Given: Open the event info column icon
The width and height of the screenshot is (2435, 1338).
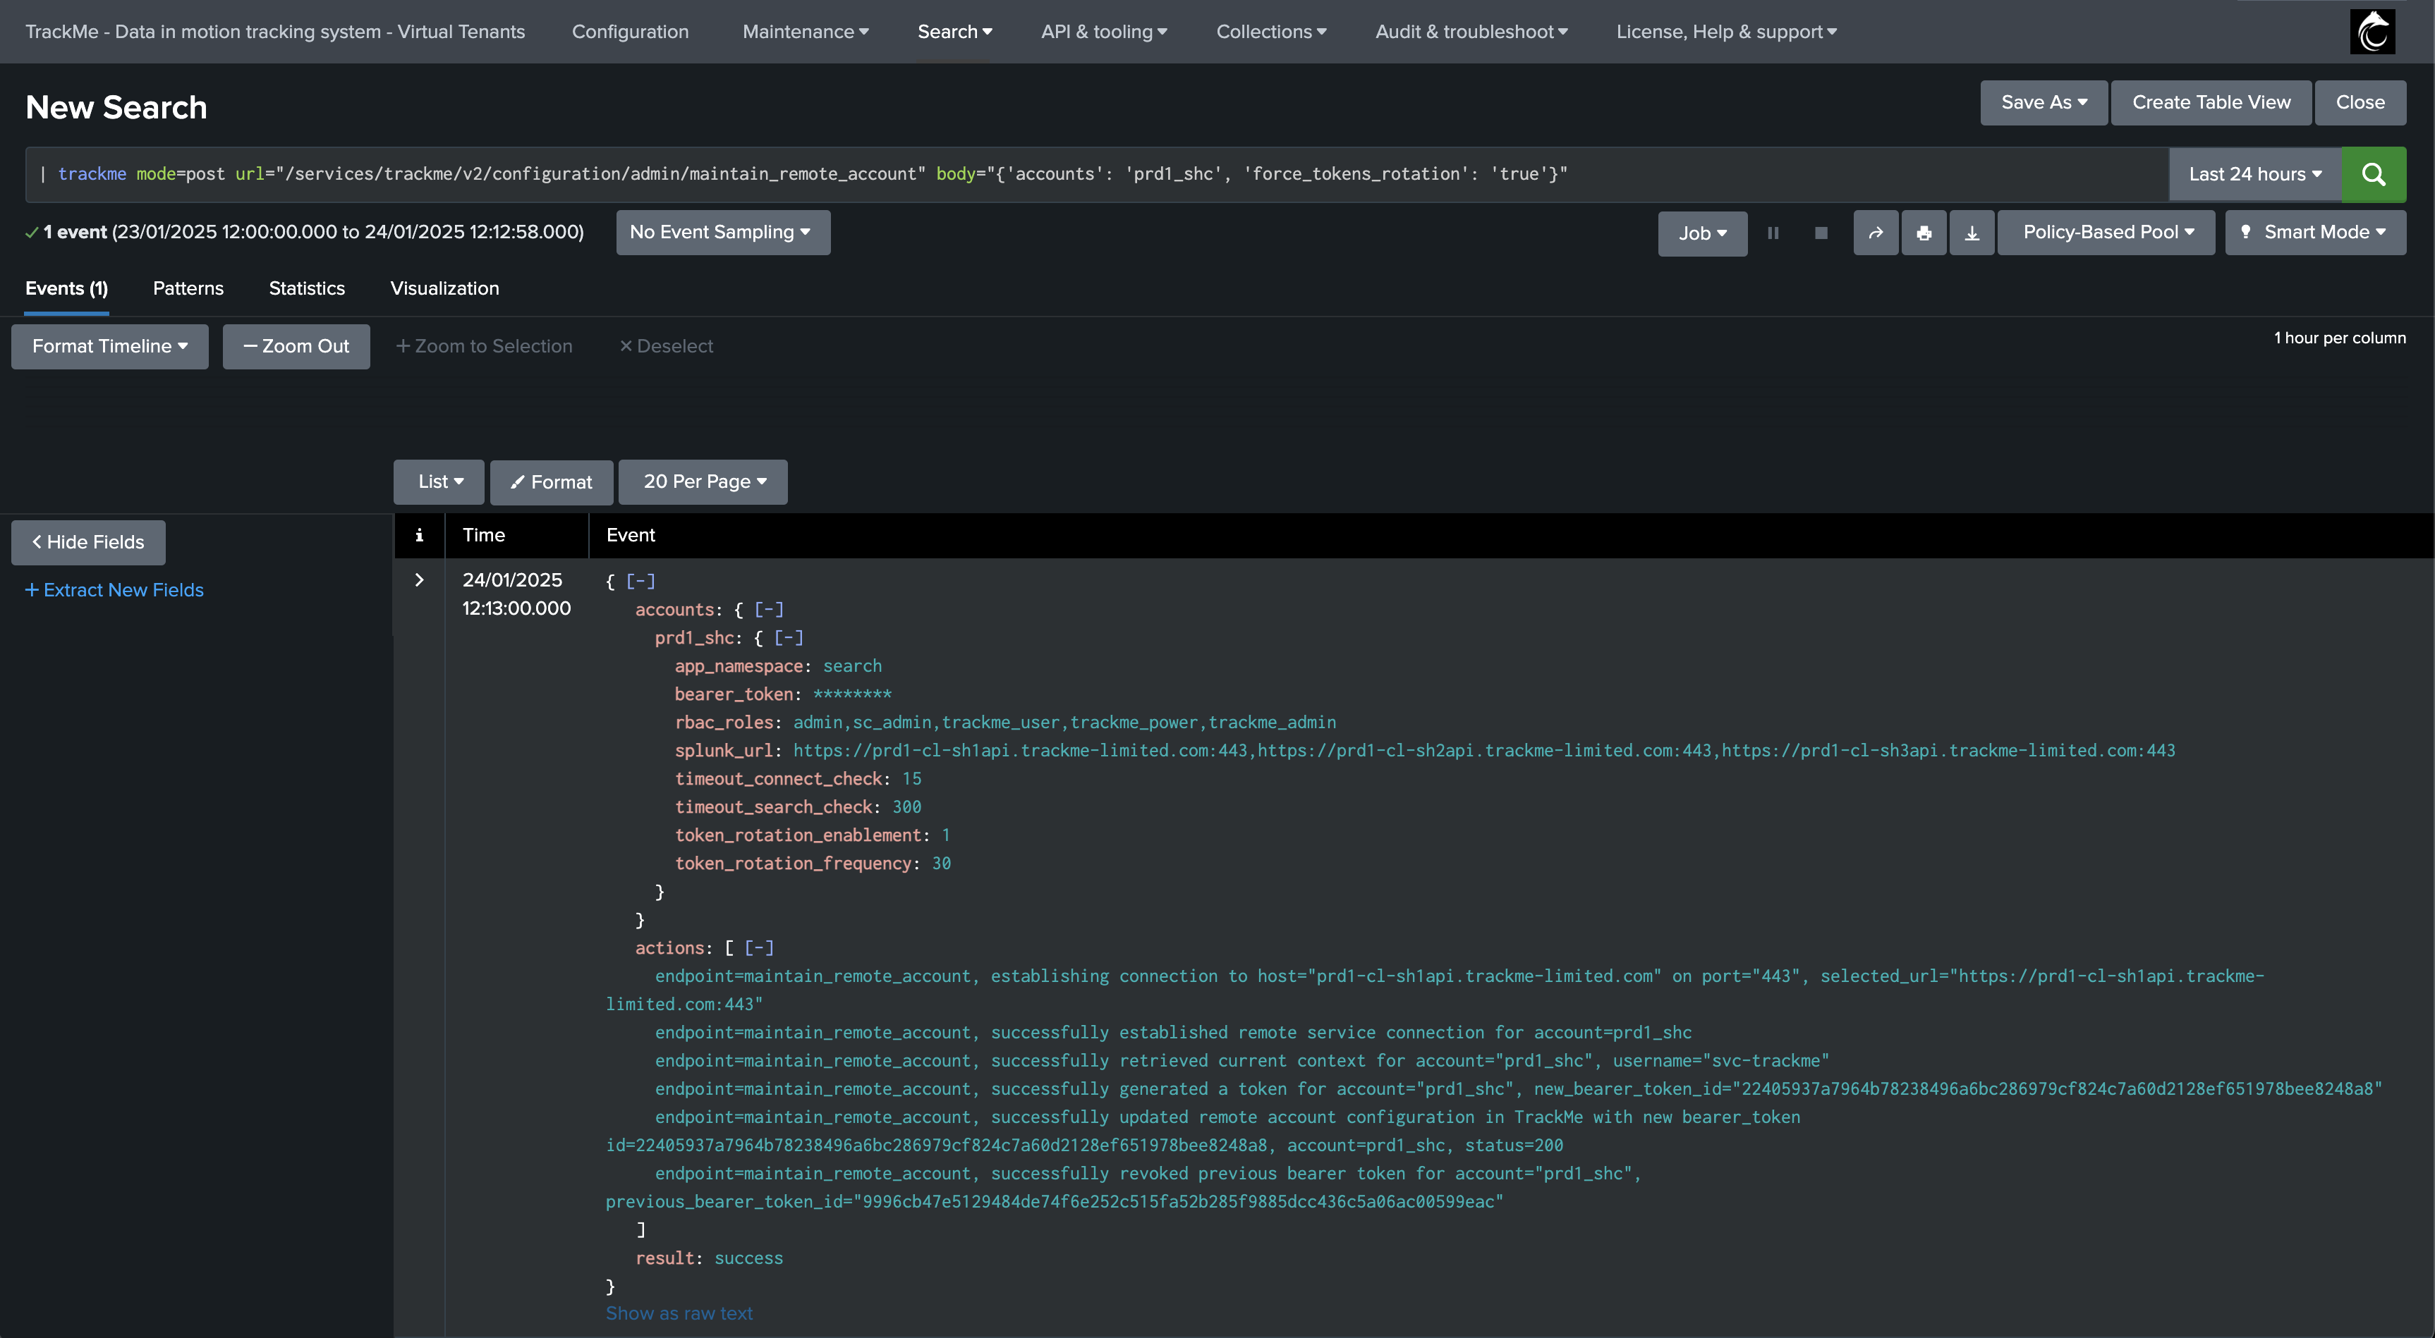Looking at the screenshot, I should pos(419,535).
